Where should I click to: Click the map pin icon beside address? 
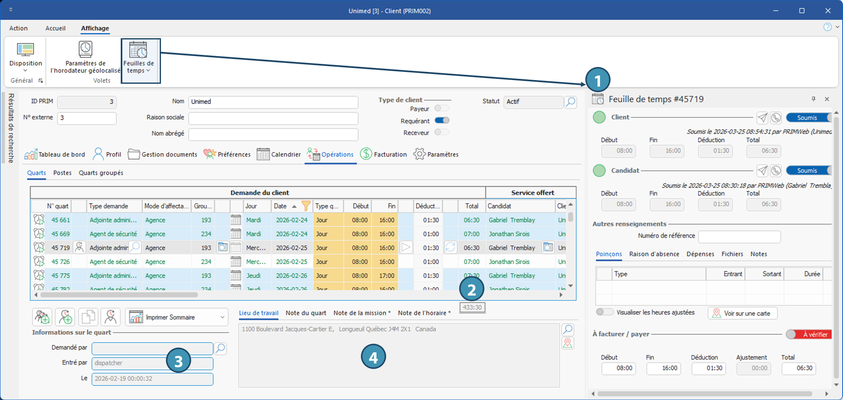568,343
